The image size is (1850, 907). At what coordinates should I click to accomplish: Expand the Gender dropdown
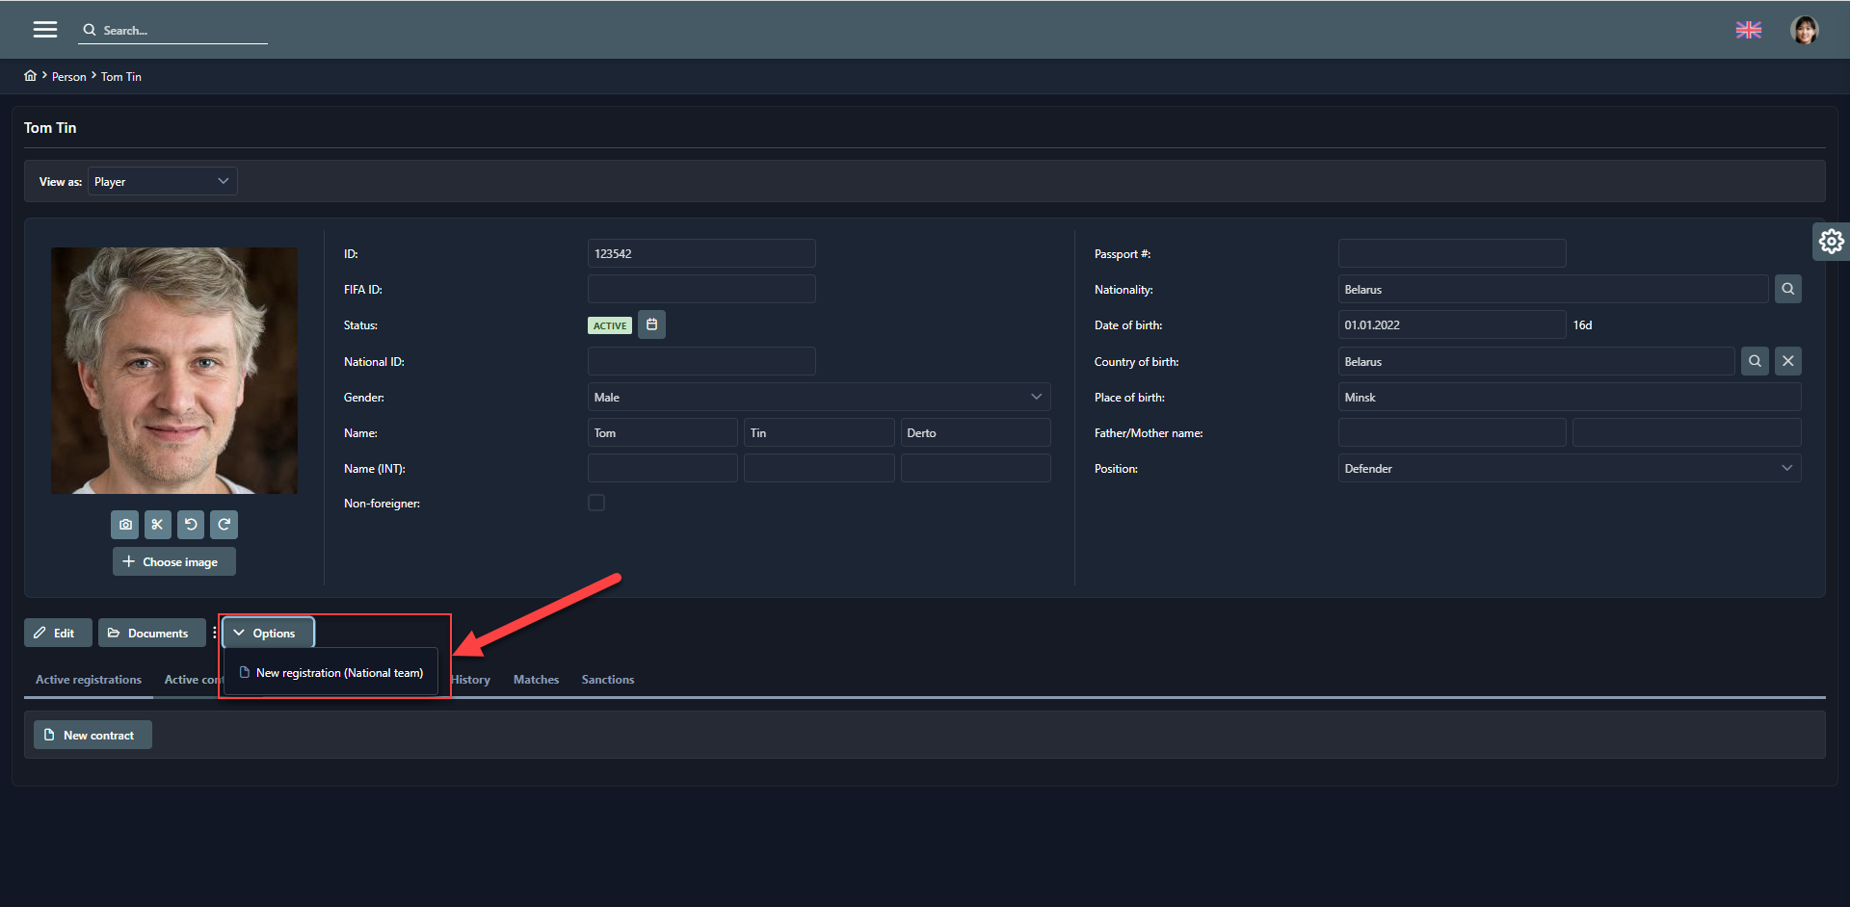[x=818, y=397]
